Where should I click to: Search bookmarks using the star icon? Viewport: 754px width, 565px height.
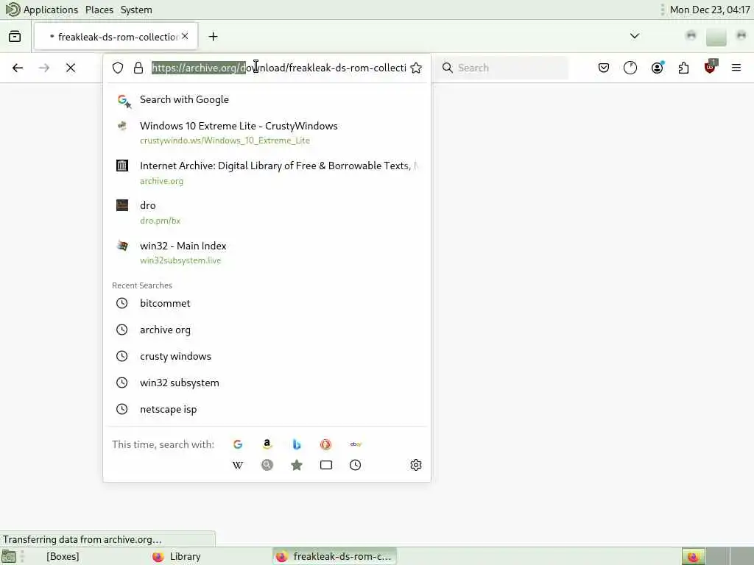point(297,465)
